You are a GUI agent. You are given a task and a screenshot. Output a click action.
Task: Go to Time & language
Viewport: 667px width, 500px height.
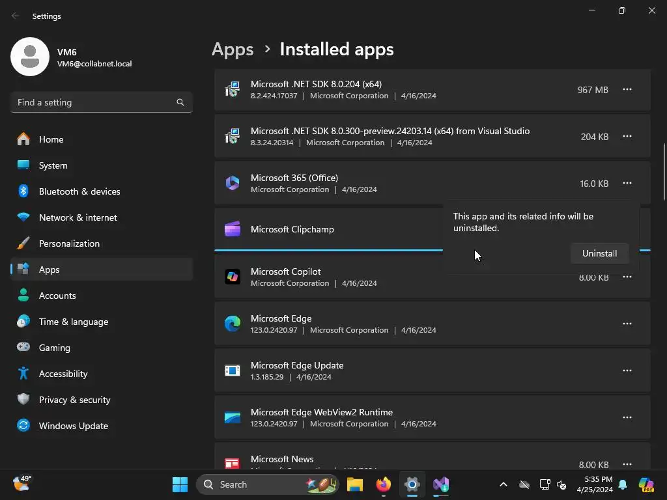102,322
